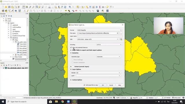Click the Refresh map icon
The height and width of the screenshot is (104, 185).
[x=65, y=7]
